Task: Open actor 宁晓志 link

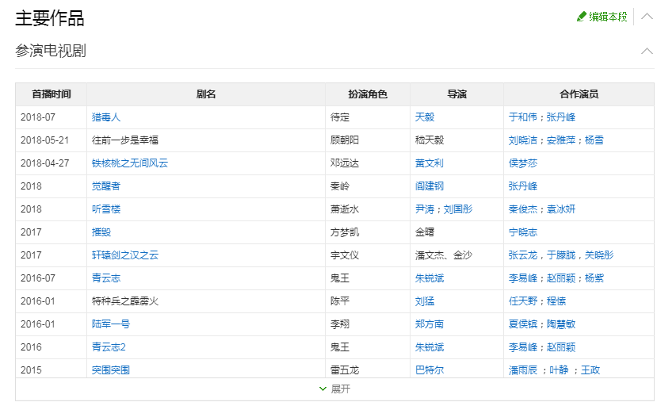Action: pos(522,232)
